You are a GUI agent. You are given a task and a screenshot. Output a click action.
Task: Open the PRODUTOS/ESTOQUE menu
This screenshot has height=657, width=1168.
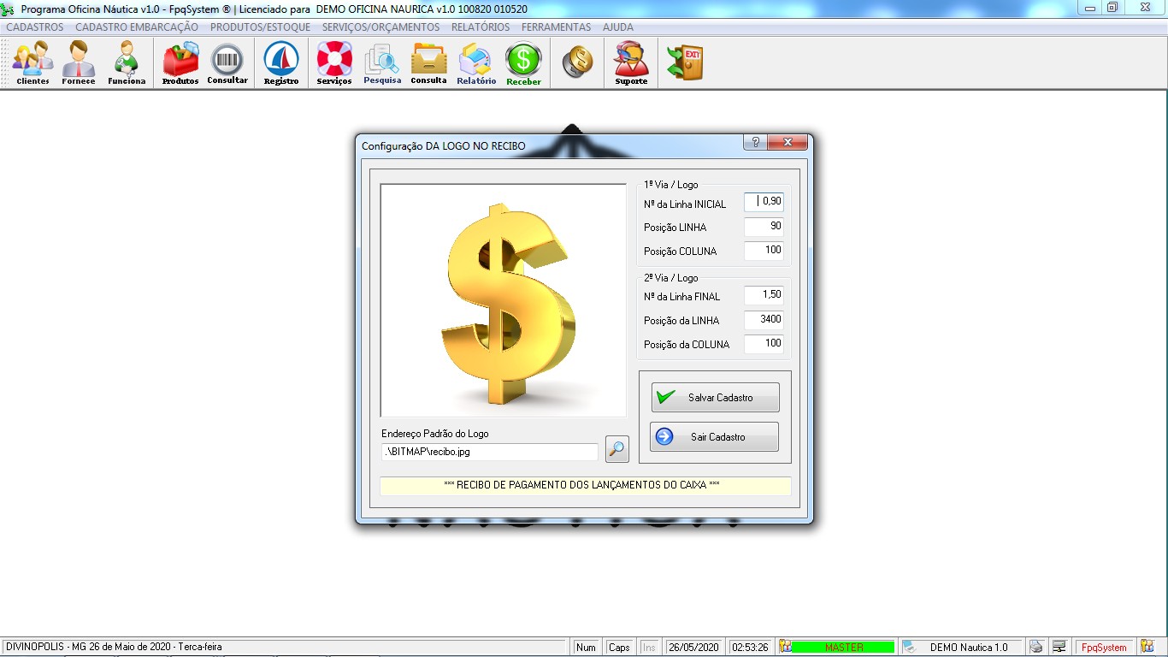pyautogui.click(x=261, y=27)
